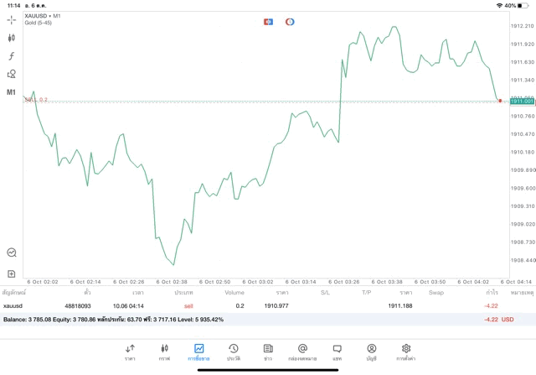Open chart type candlestick icon

[x=12, y=38]
